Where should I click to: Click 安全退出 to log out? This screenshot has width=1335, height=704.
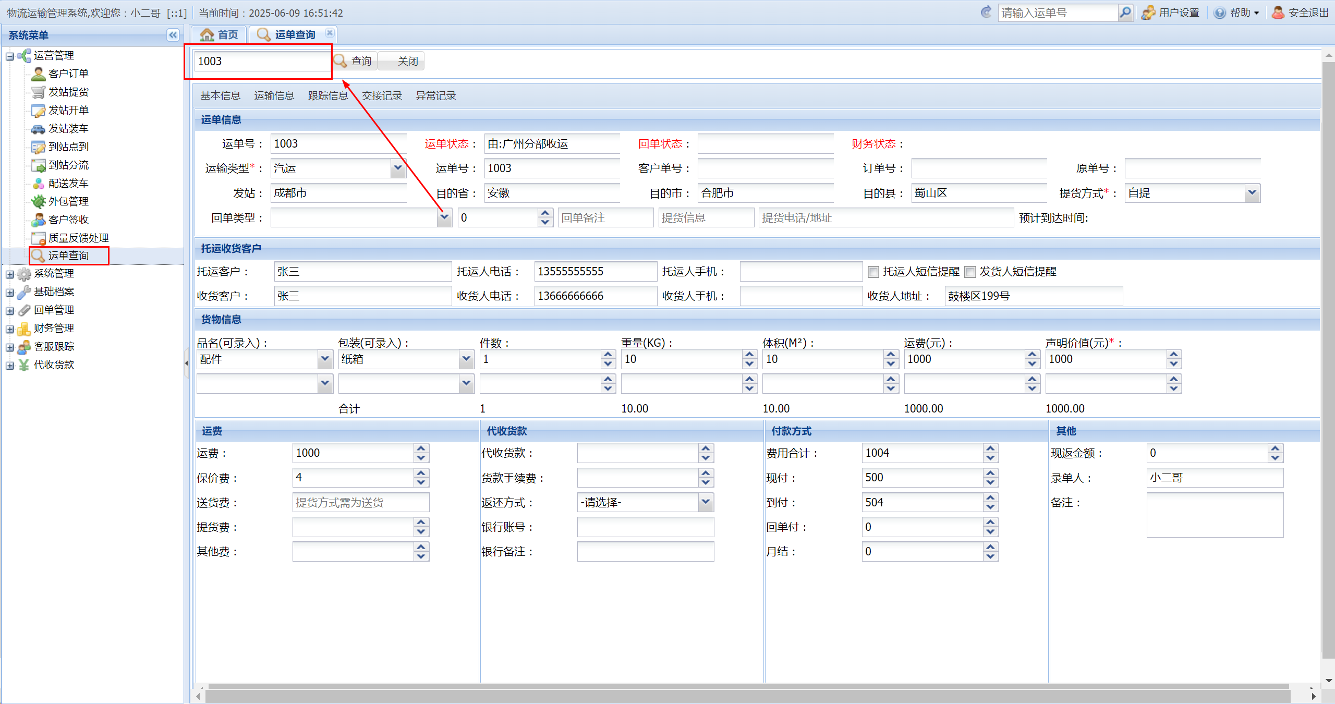[1300, 13]
